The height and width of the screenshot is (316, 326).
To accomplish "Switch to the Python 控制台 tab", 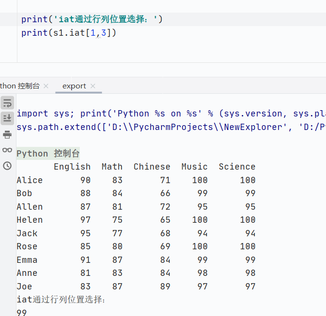I will tap(20, 86).
